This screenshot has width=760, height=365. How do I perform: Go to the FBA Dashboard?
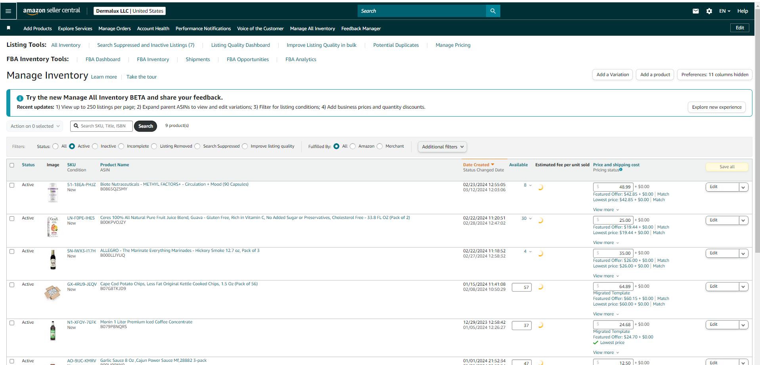click(x=103, y=60)
